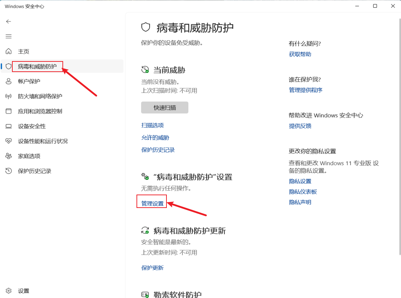Open 保护历史记录 link under current threats
Viewport: 401px width, 298px height.
(x=158, y=150)
